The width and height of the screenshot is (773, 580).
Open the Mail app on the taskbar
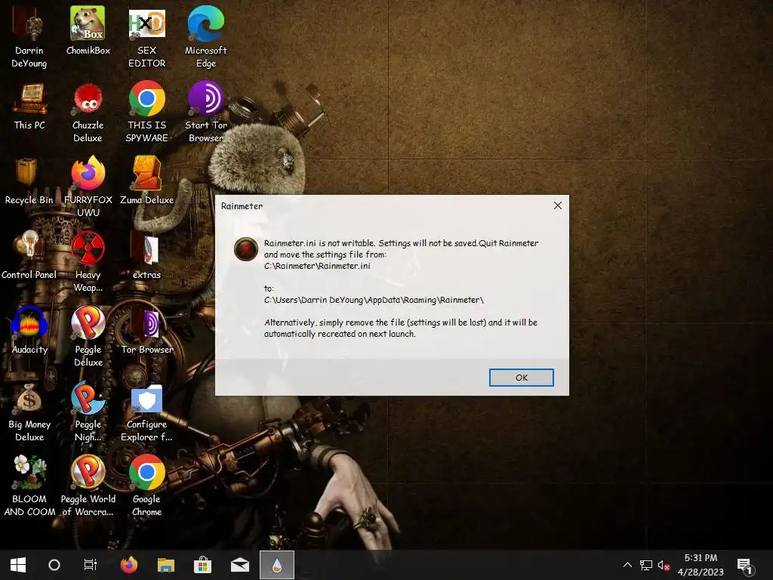click(240, 565)
